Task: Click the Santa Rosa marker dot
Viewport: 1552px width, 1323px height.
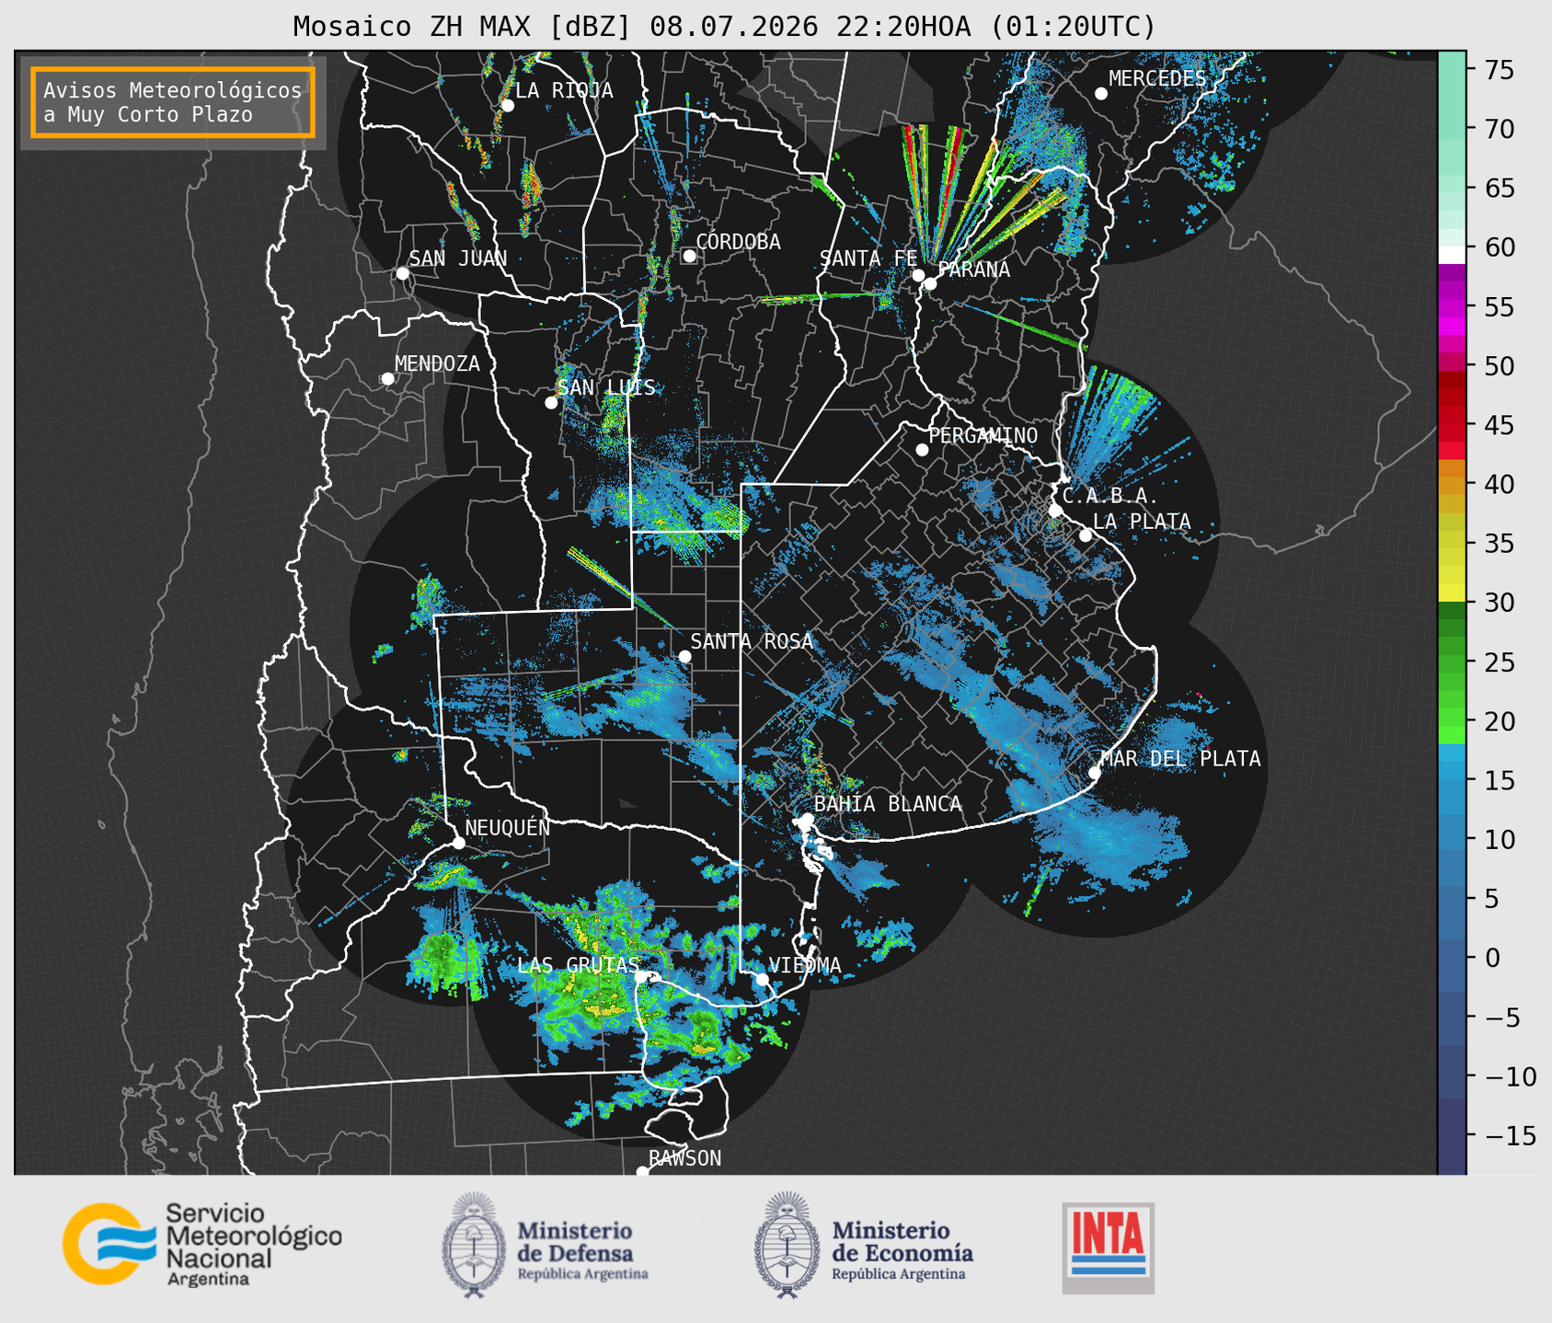Action: click(684, 656)
